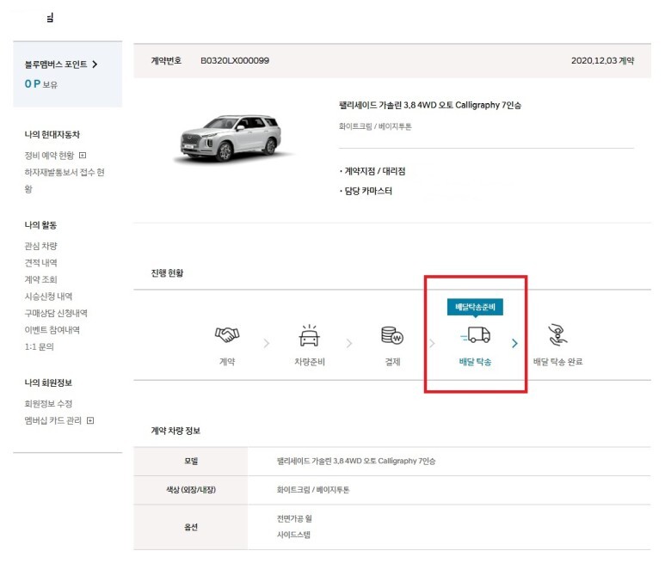The width and height of the screenshot is (665, 563).
Task: Click contract number B0320LX000099
Action: point(235,60)
